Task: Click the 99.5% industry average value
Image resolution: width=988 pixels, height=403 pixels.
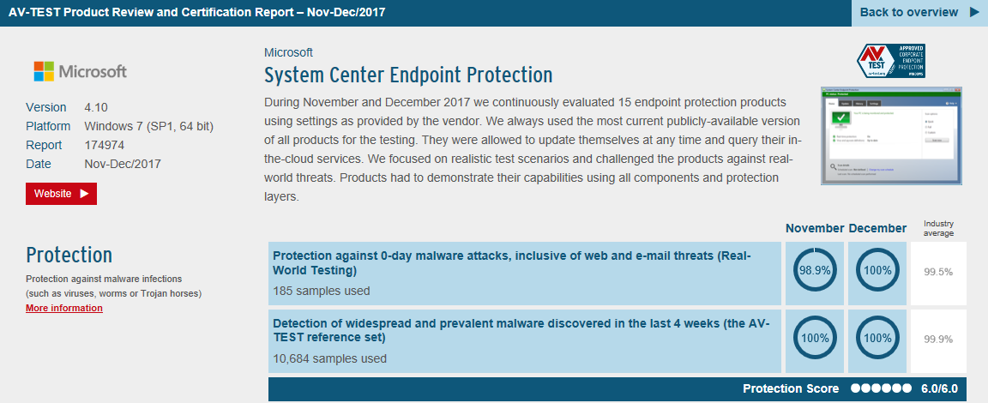Action: tap(938, 272)
